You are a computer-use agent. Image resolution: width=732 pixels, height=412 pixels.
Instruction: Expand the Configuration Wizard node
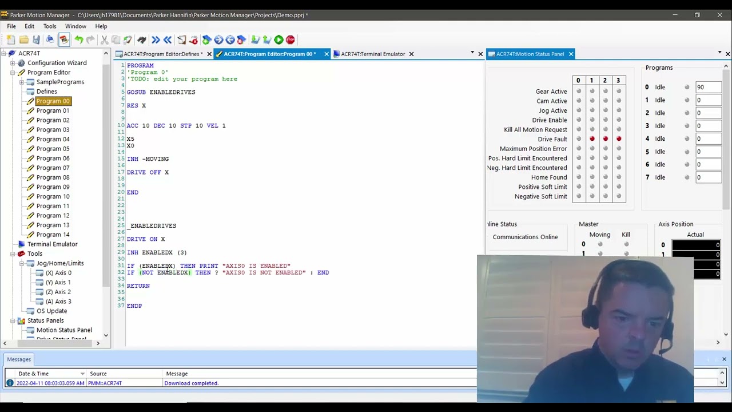13,63
